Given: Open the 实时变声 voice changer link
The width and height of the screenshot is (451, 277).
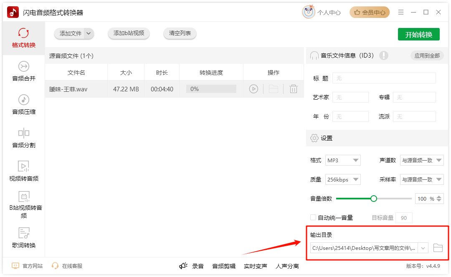Looking at the screenshot, I should tap(256, 267).
